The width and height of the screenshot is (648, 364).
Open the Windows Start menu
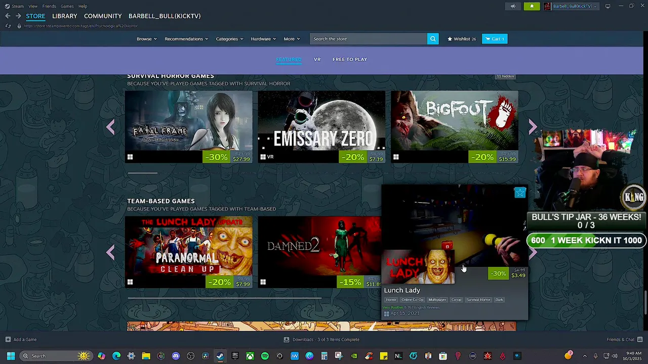(11, 356)
